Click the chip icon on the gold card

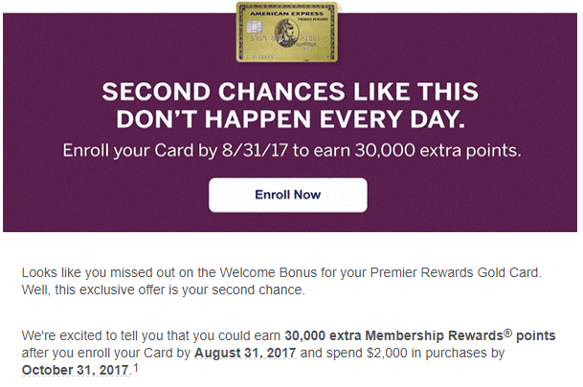[255, 27]
